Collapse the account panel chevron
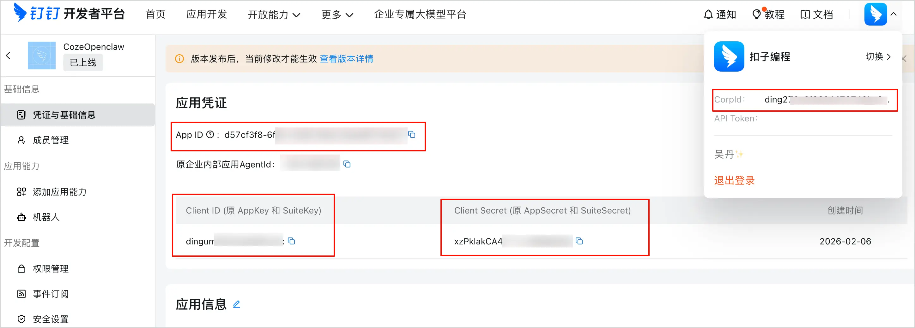 (894, 15)
